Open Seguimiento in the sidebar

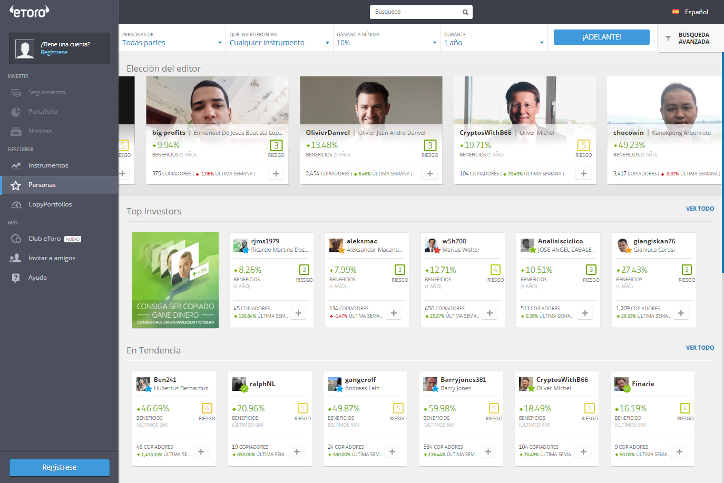[x=59, y=92]
